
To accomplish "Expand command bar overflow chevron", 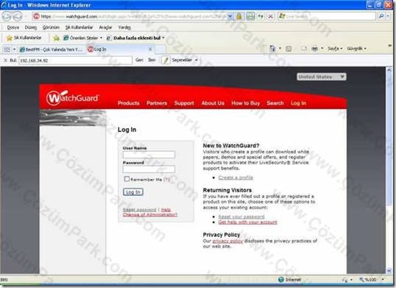I will pyautogui.click(x=389, y=46).
